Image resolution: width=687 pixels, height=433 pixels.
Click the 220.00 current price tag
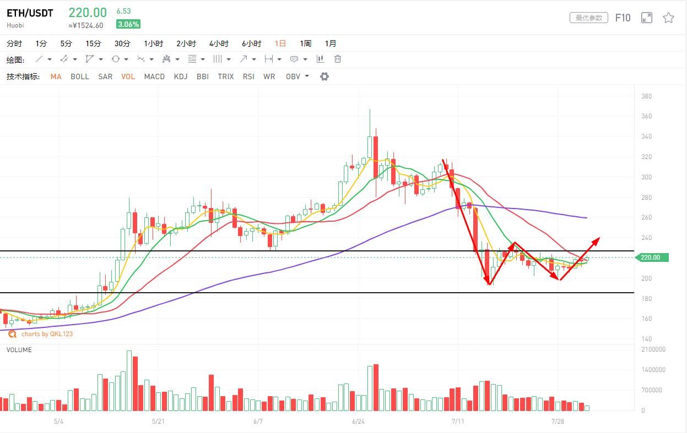[651, 257]
